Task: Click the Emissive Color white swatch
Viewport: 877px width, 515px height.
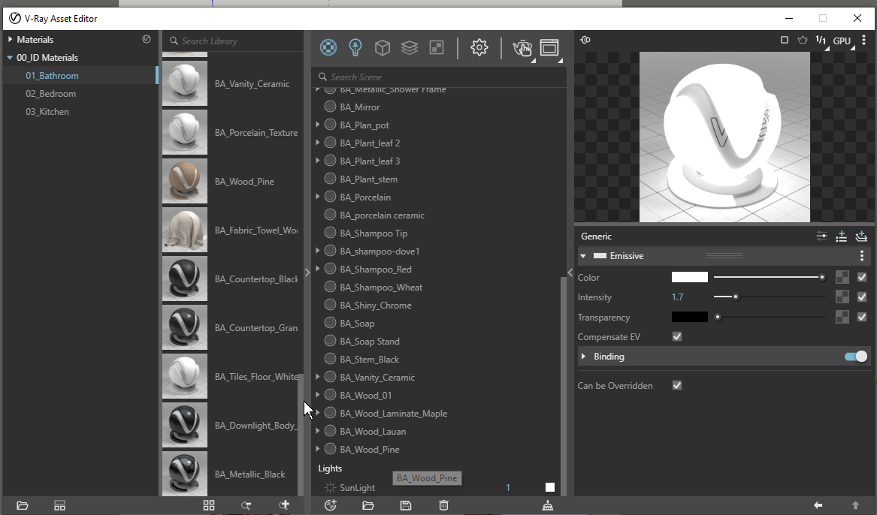Action: 690,277
